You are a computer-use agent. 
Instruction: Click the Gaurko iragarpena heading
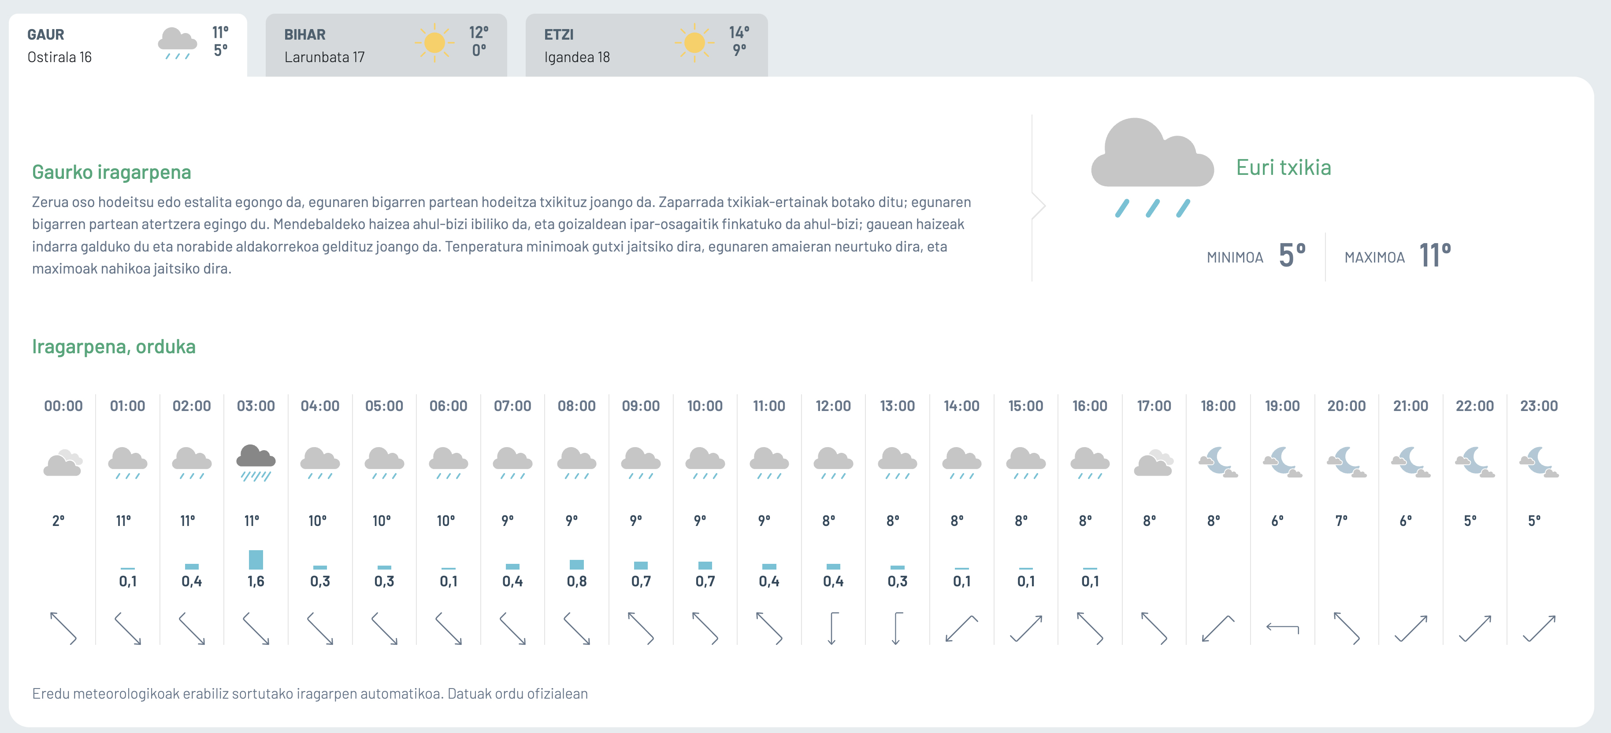(x=111, y=172)
